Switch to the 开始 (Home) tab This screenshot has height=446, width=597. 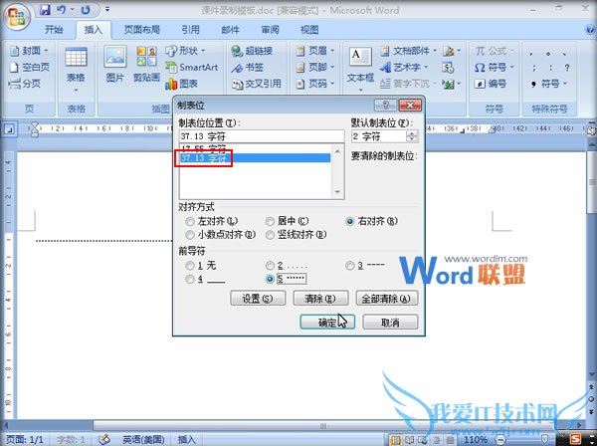(x=54, y=29)
